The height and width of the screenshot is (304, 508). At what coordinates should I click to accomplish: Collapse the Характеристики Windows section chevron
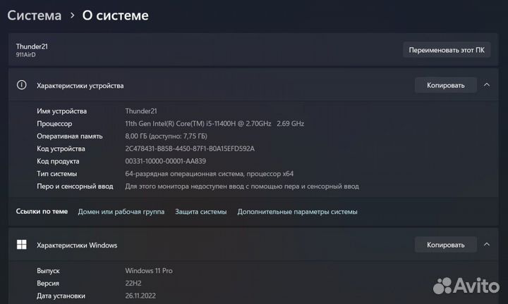point(487,245)
